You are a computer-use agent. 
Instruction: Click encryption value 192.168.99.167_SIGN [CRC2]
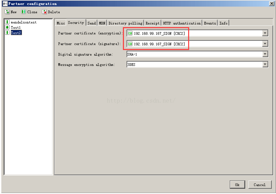(x=160, y=33)
